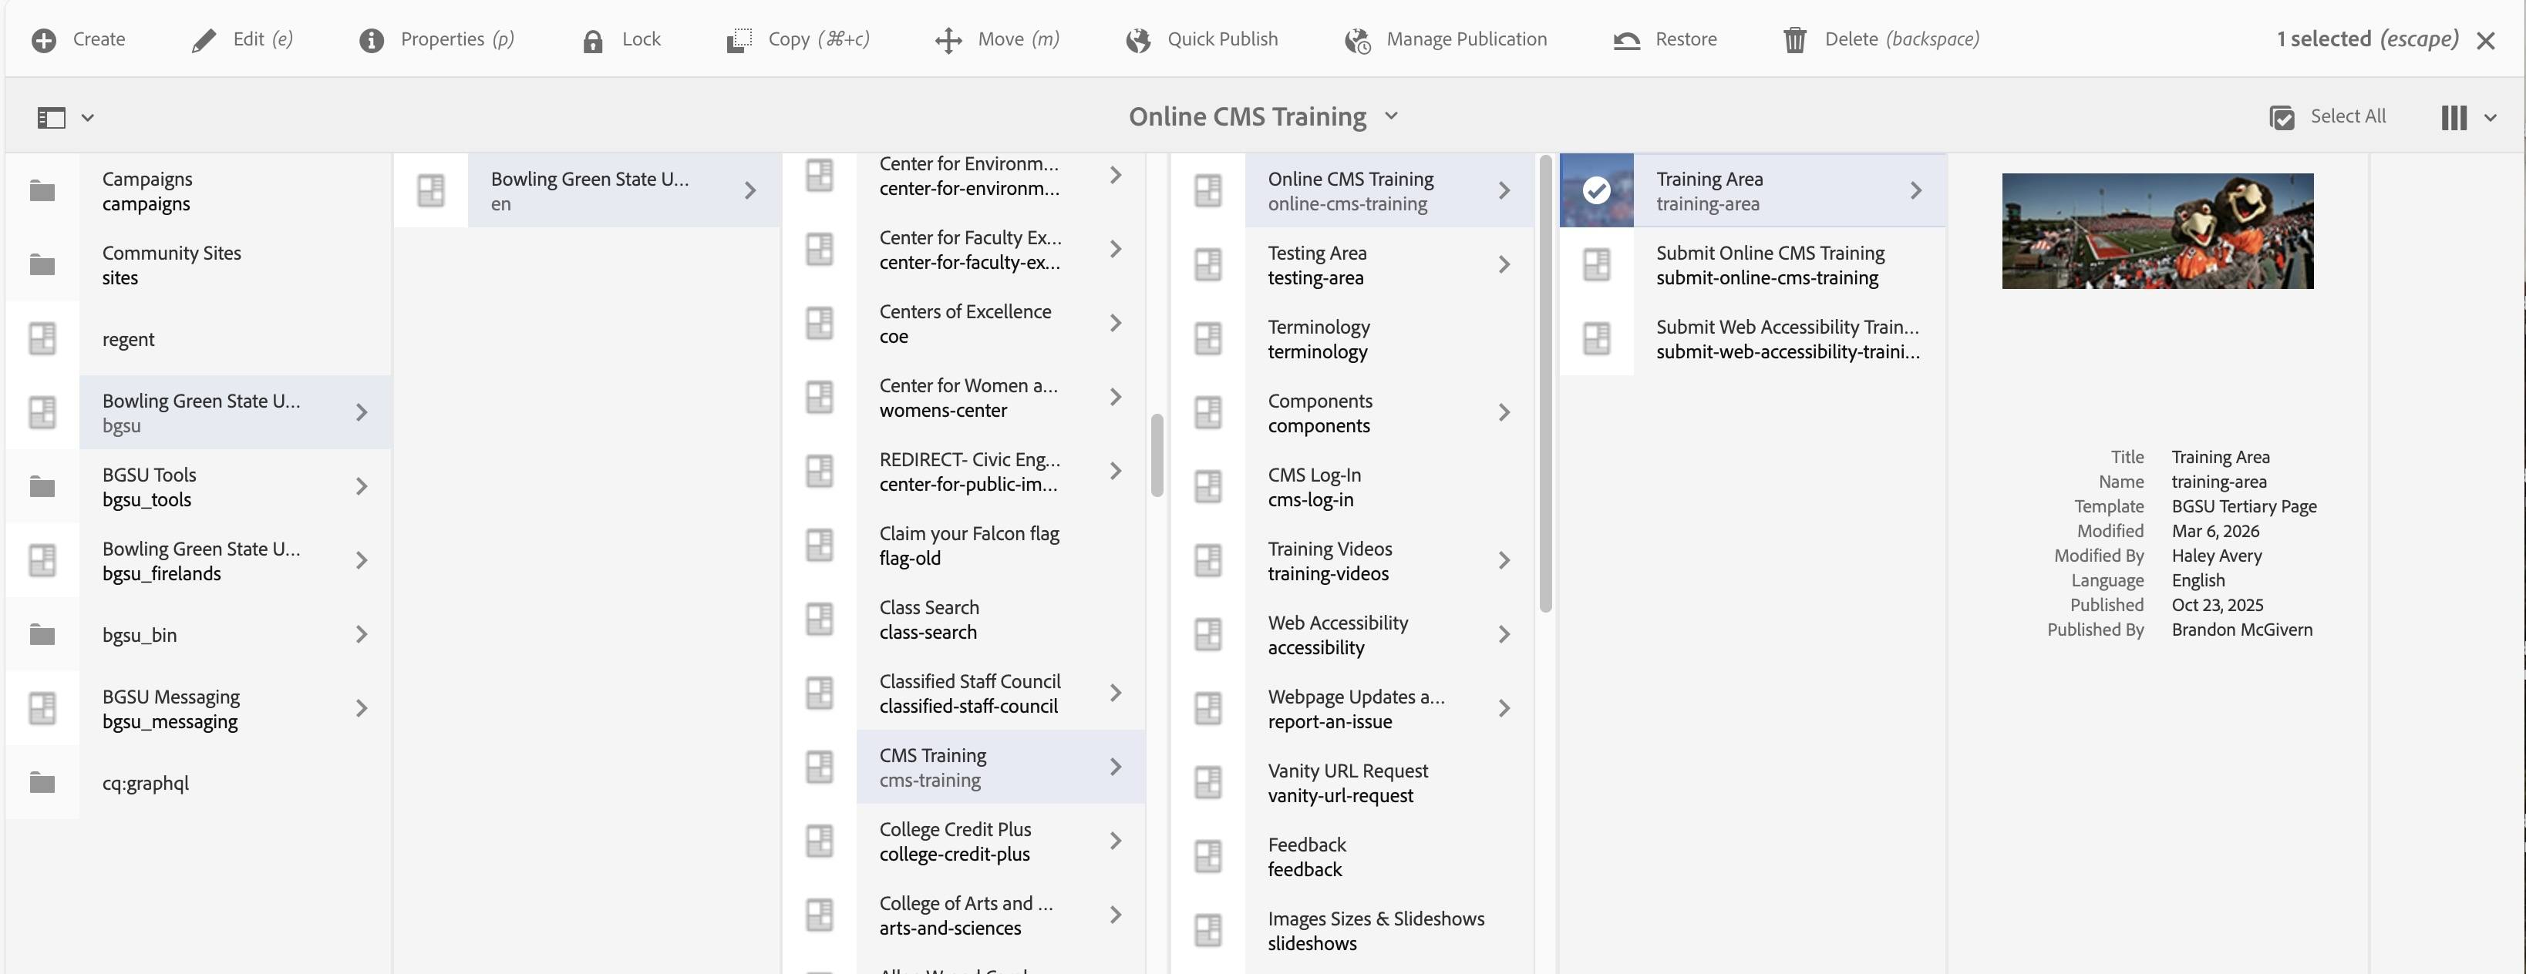This screenshot has width=2526, height=974.
Task: Select the Testing Area page icon
Action: (1208, 264)
